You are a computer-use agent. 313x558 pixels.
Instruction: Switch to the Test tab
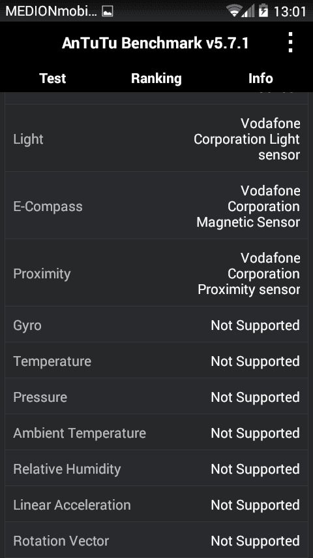(x=53, y=78)
